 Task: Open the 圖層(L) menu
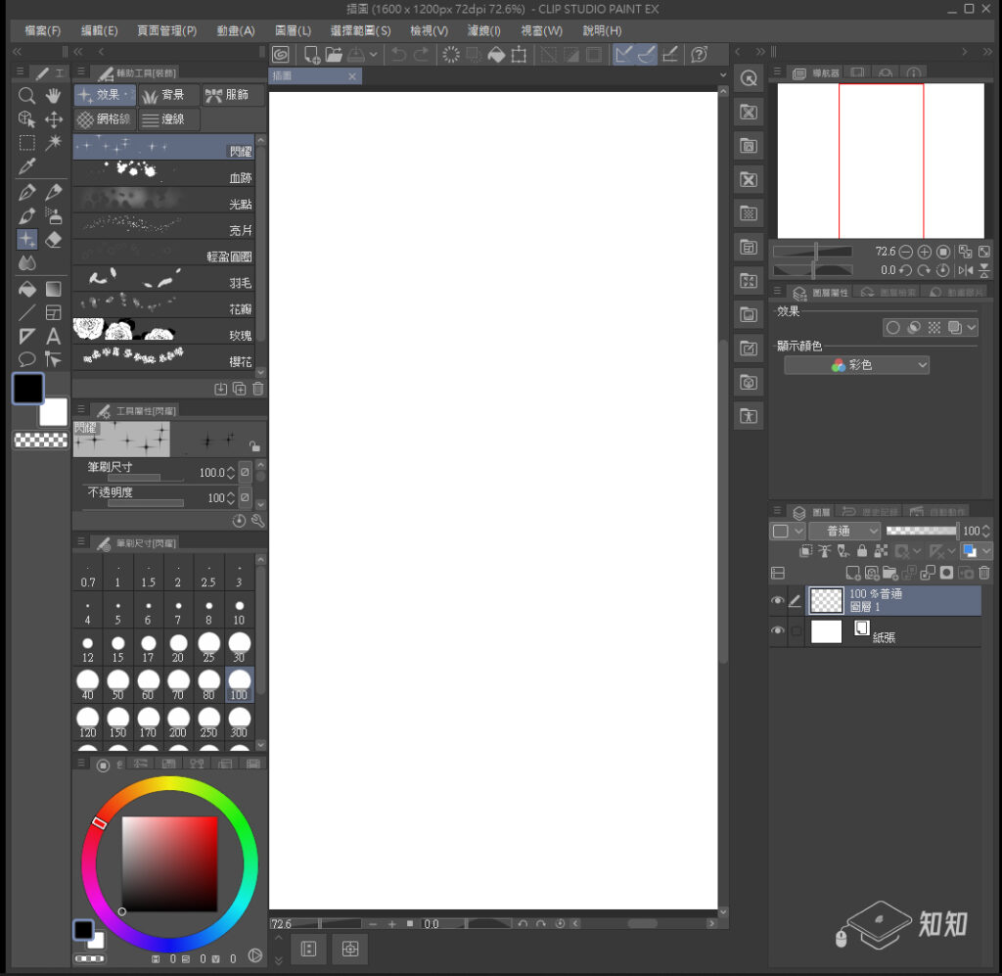click(293, 30)
